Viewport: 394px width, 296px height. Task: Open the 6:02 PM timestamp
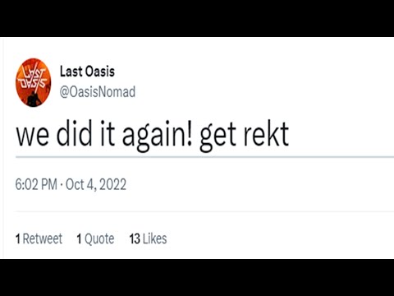point(36,184)
